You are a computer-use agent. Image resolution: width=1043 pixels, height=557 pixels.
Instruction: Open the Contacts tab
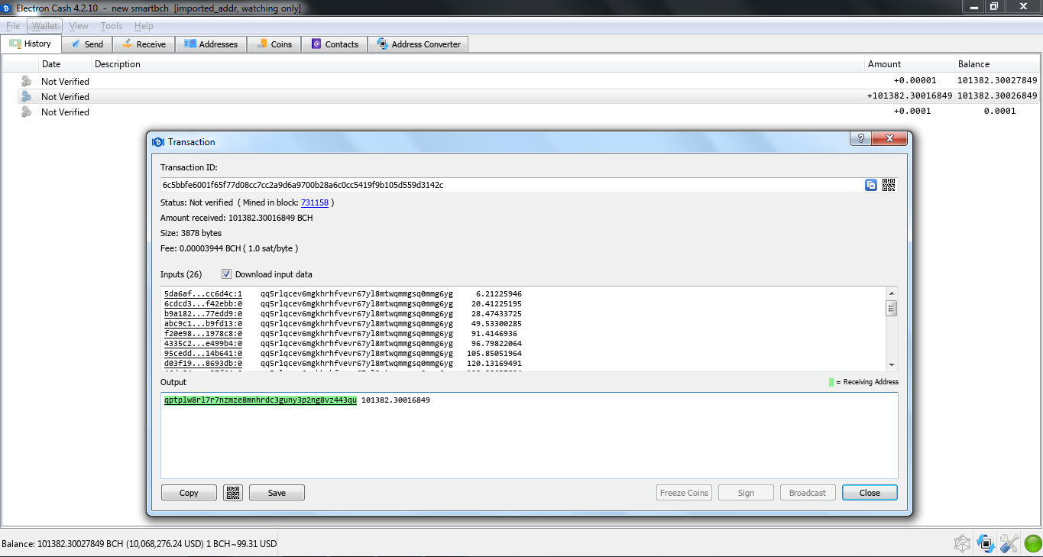point(335,44)
